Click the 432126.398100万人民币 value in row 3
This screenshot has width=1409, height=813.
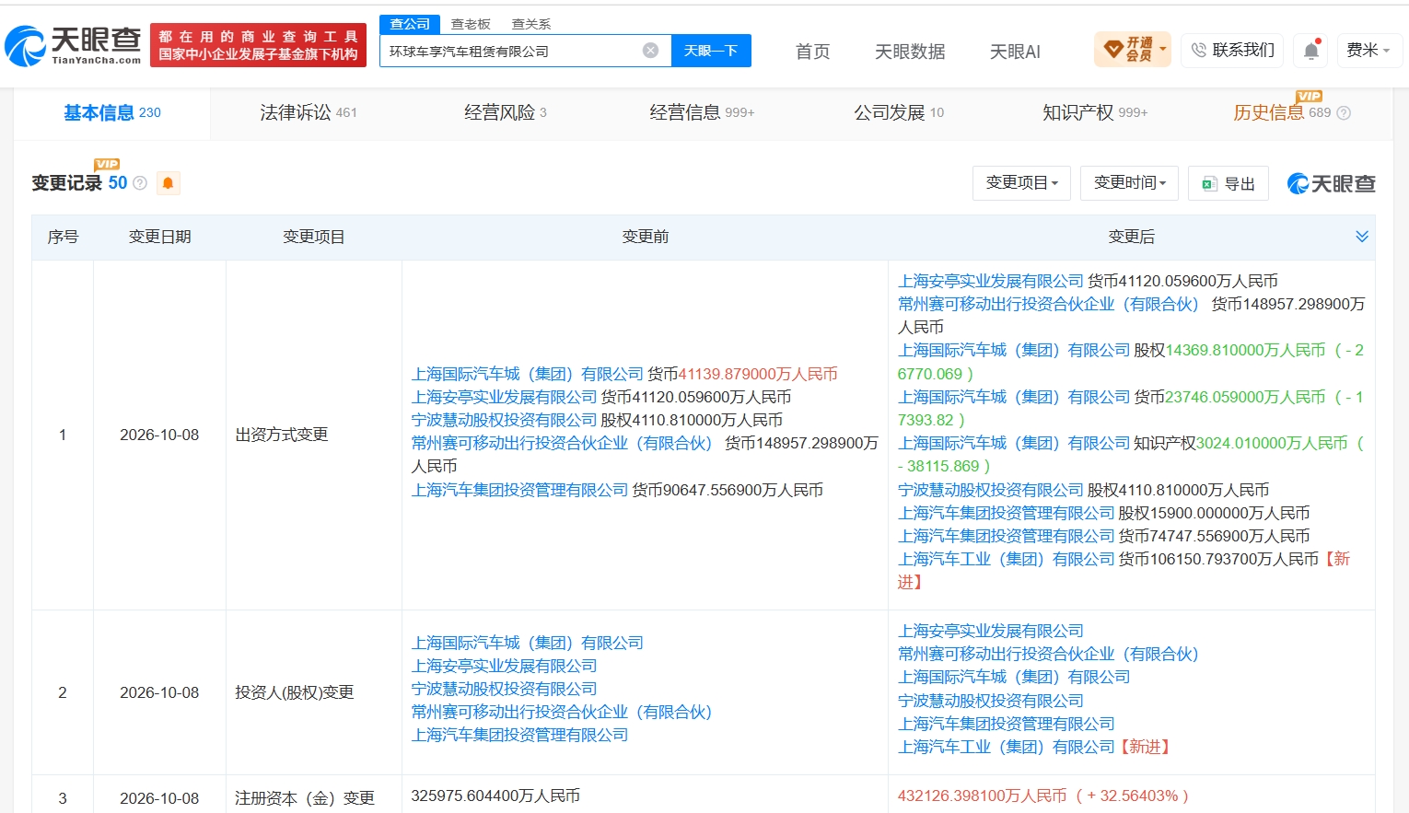(x=983, y=796)
